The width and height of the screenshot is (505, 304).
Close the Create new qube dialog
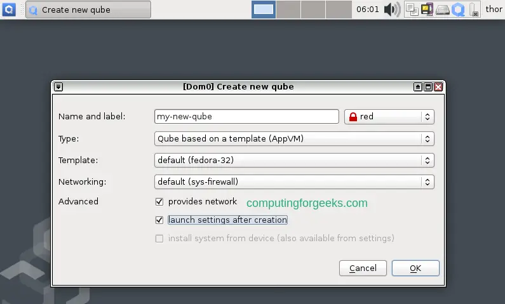tap(438, 87)
